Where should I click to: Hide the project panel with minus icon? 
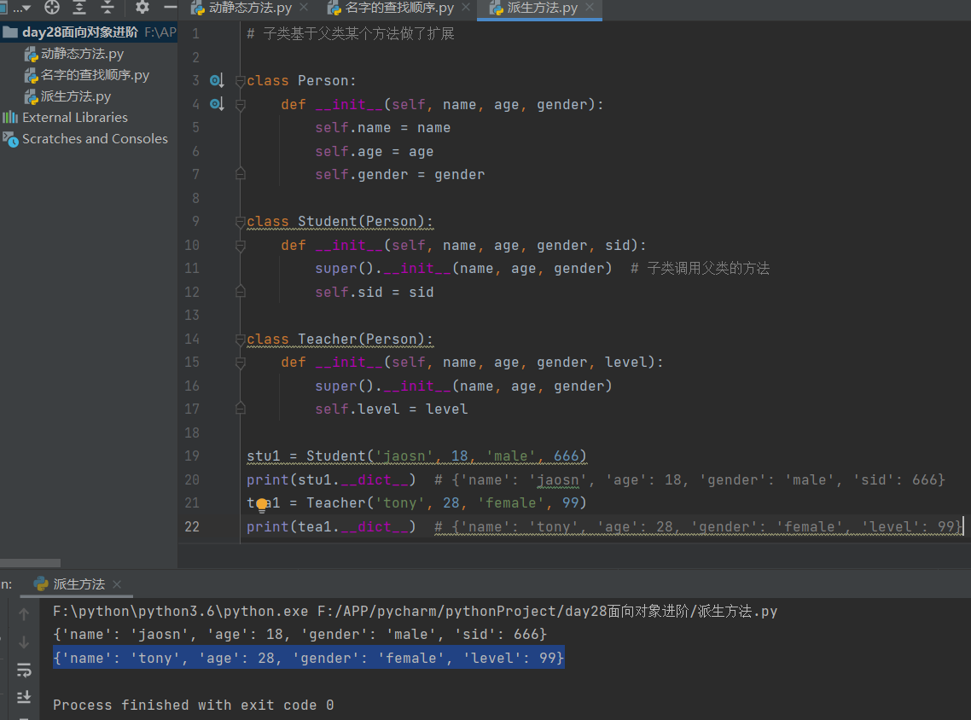pyautogui.click(x=171, y=8)
